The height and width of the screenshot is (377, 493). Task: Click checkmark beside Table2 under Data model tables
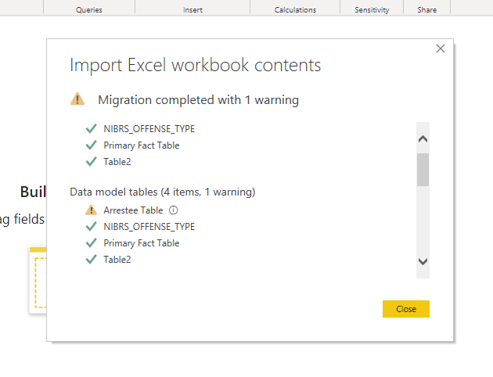(92, 259)
